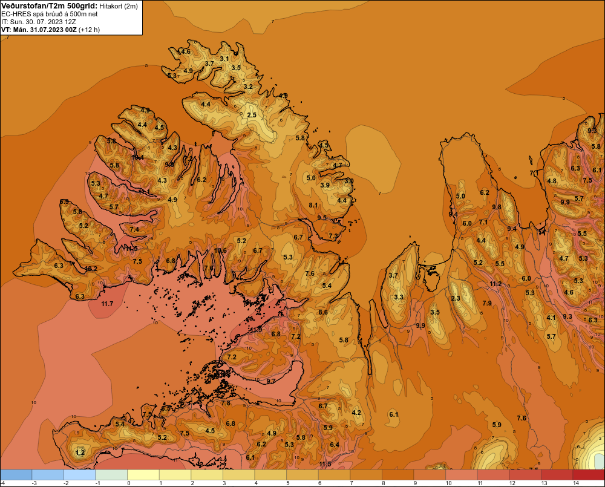Click the temperature value "9.7" on the map
The width and height of the screenshot is (605, 487).
pos(271,381)
